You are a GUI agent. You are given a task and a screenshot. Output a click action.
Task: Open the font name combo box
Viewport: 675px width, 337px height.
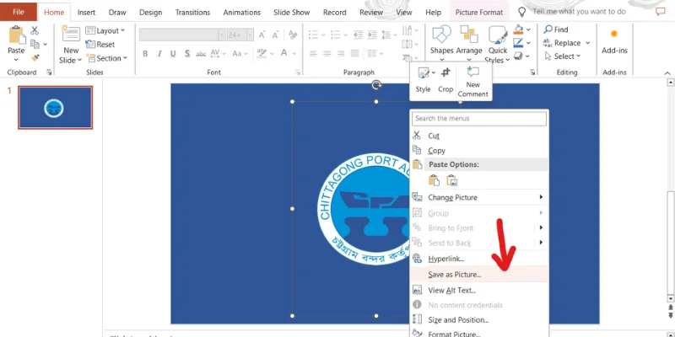pyautogui.click(x=182, y=35)
